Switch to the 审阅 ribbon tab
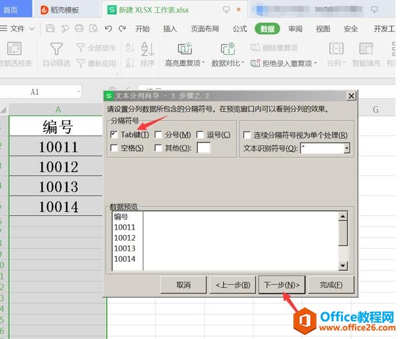 [295, 29]
